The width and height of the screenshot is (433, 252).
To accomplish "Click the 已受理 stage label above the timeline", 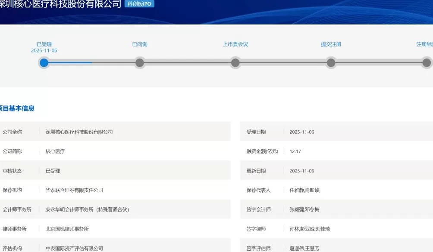I will [44, 44].
